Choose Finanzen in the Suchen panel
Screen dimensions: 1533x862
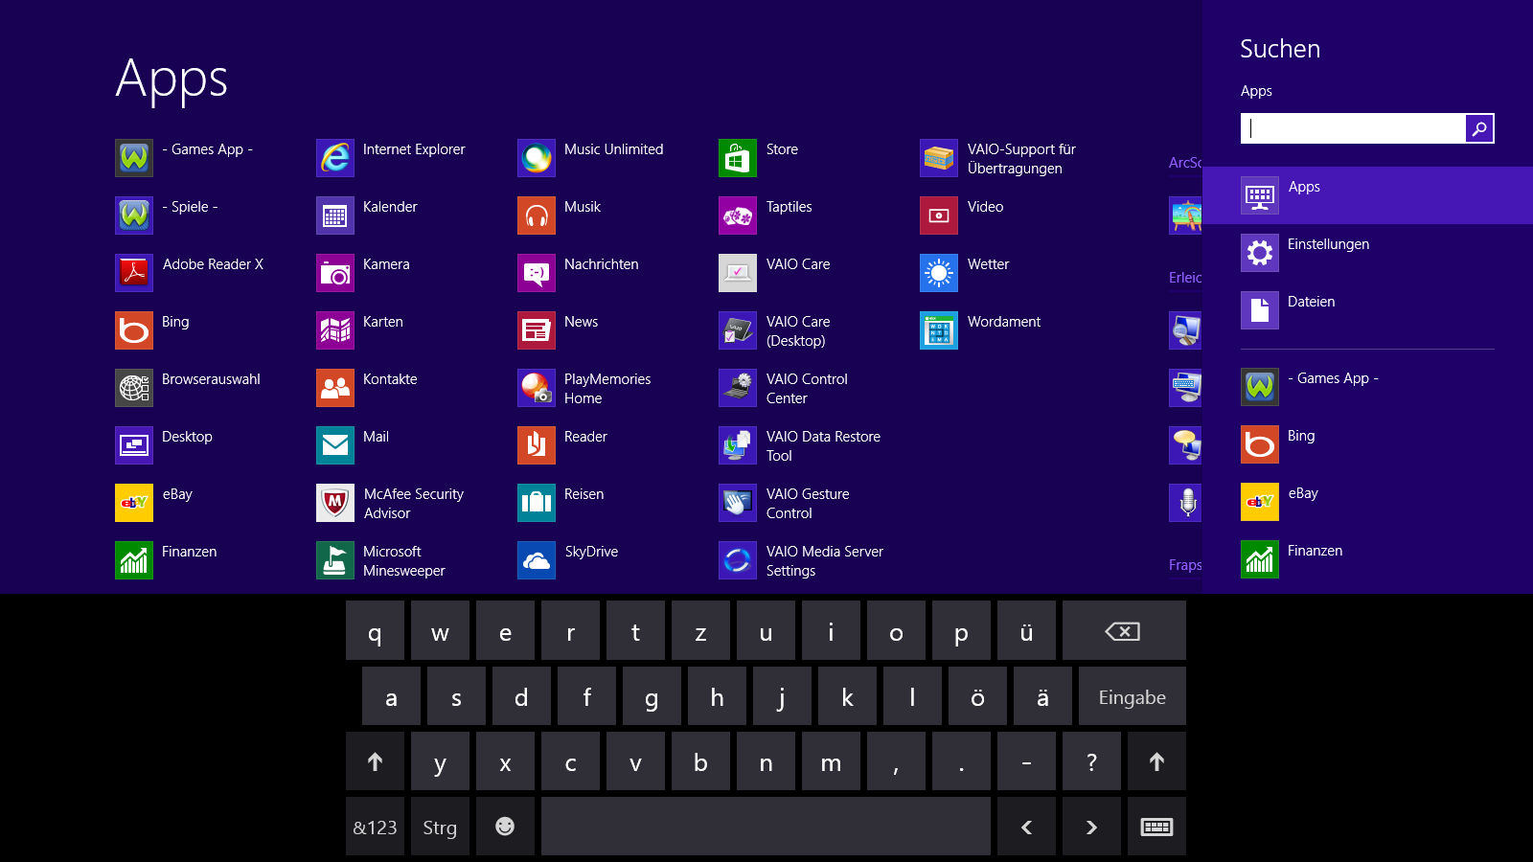[x=1367, y=559]
